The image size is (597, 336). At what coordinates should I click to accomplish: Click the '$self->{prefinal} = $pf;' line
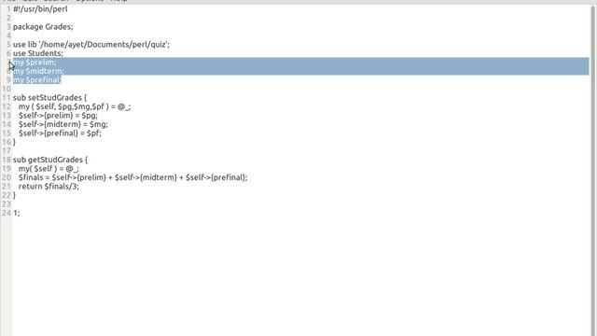[x=60, y=133]
